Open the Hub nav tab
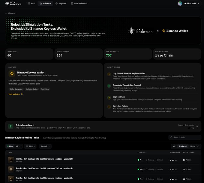Viewport: 204px width, 183px height. click(31, 4)
